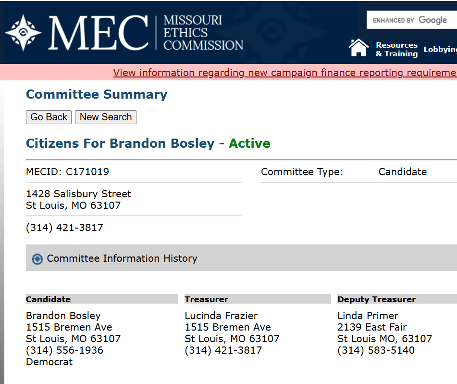
Task: Open the Lobbying menu
Action: tap(440, 49)
